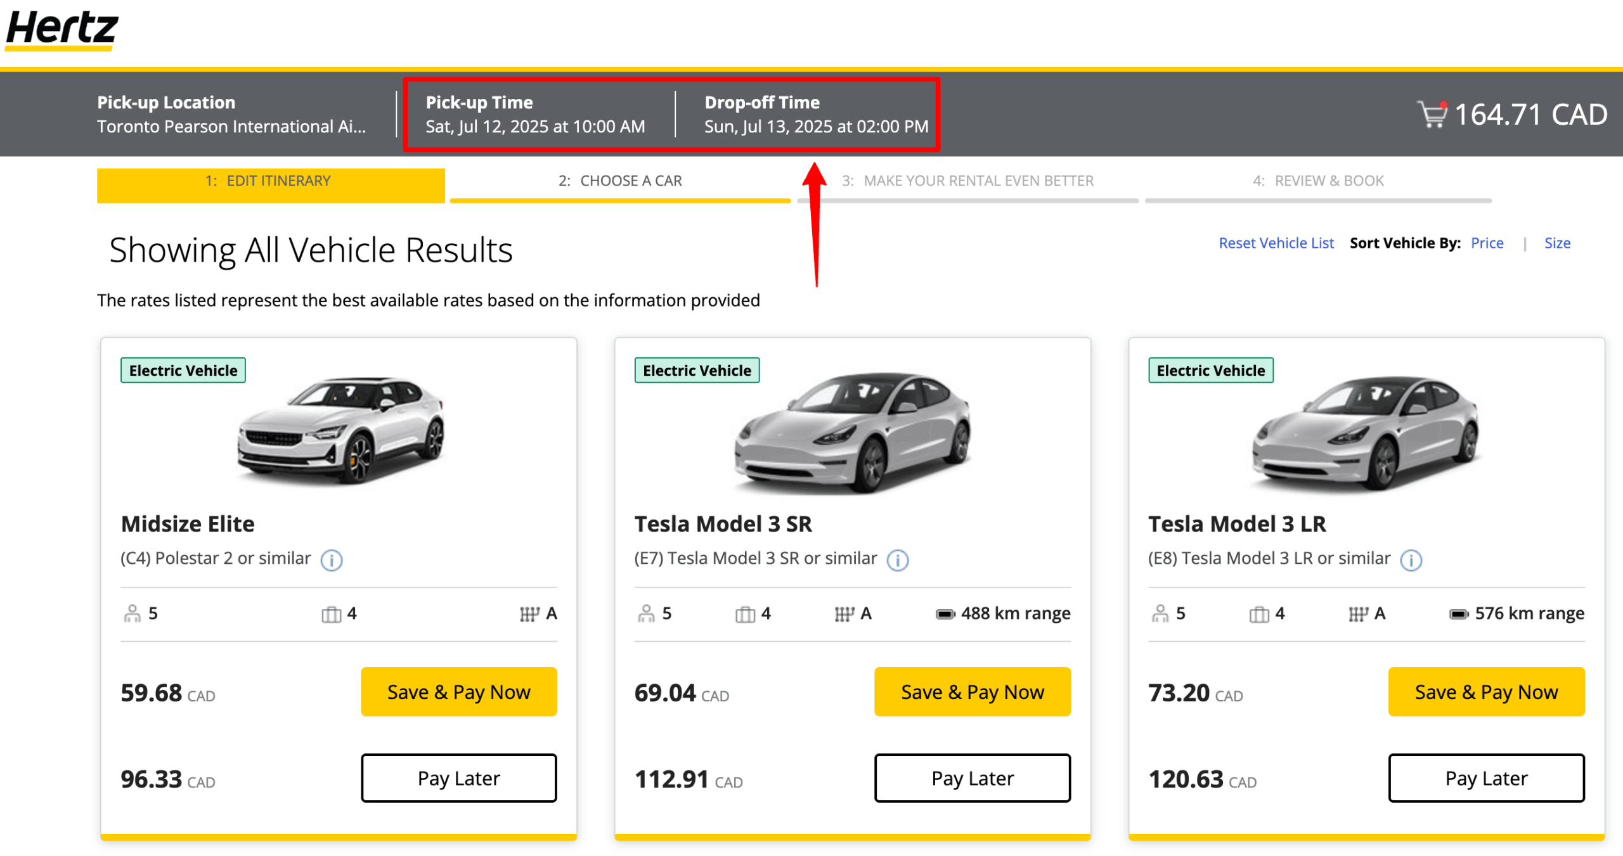Open Review & Book step
Screen dimensions: 1623x856
1317,182
